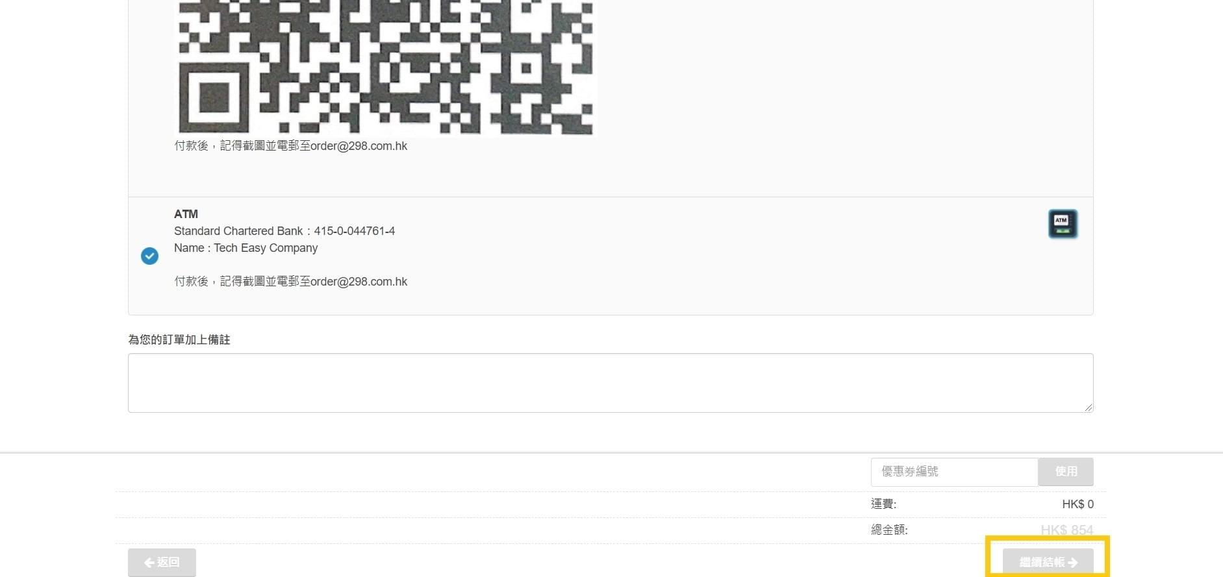Click the email reminder text under the QR code
The width and height of the screenshot is (1223, 577).
coord(290,146)
